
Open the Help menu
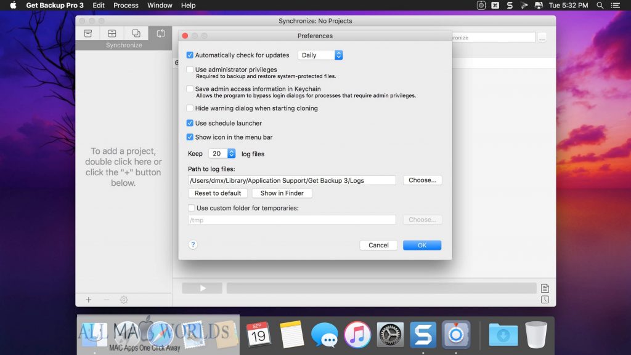coord(188,5)
